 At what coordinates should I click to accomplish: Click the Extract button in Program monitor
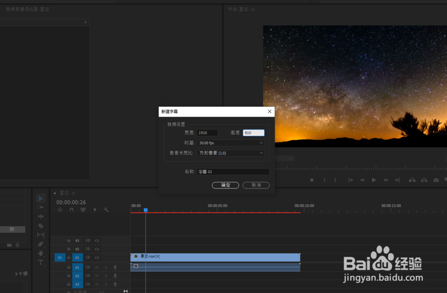point(424,180)
